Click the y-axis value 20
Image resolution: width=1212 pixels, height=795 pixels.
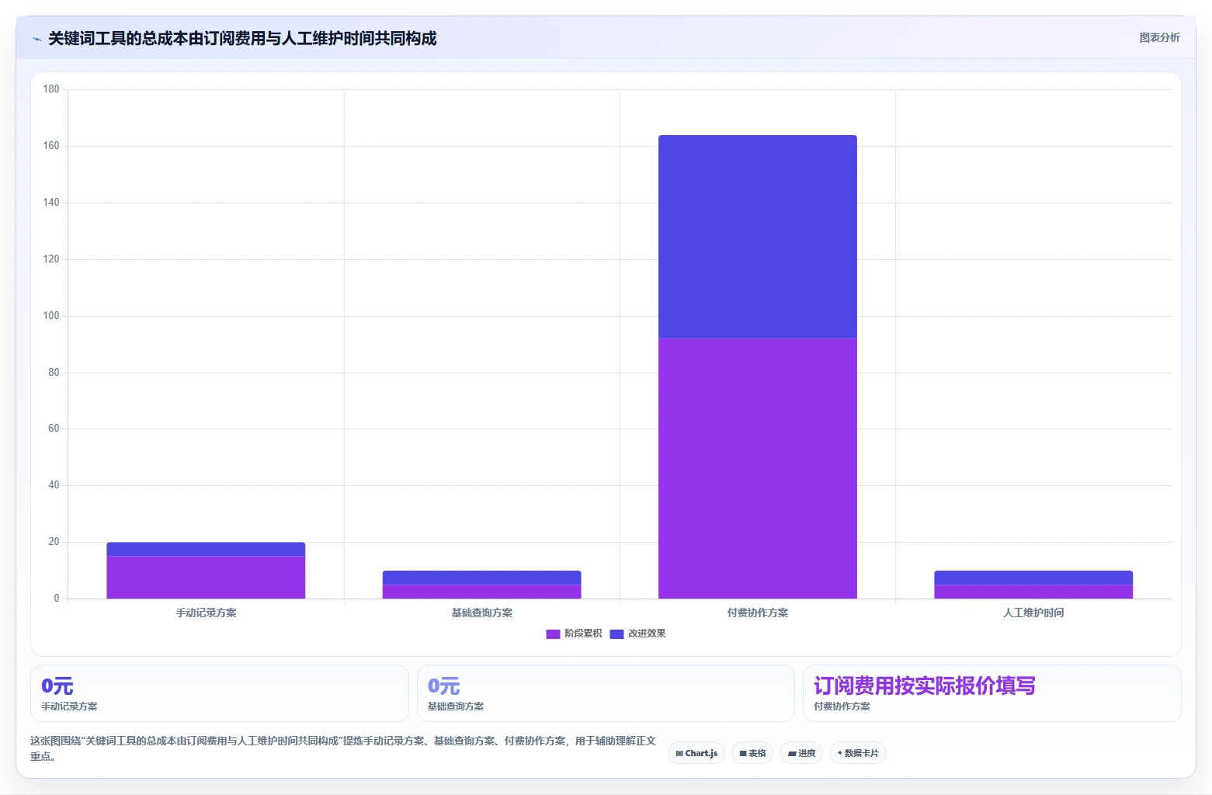point(54,542)
